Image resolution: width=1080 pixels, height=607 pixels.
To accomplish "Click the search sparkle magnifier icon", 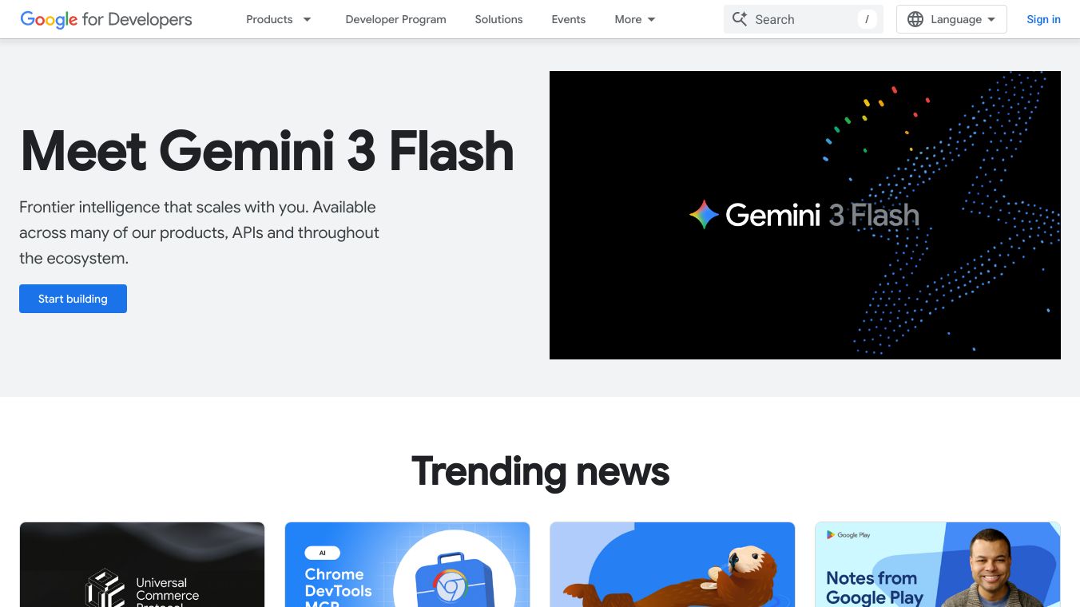I will click(740, 19).
